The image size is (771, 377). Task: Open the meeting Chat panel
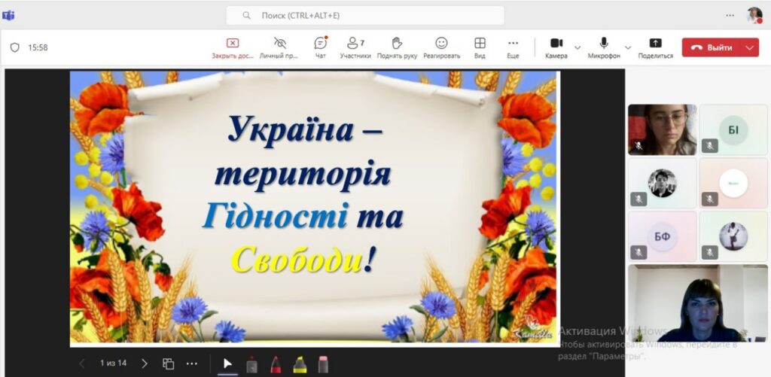[x=320, y=47]
